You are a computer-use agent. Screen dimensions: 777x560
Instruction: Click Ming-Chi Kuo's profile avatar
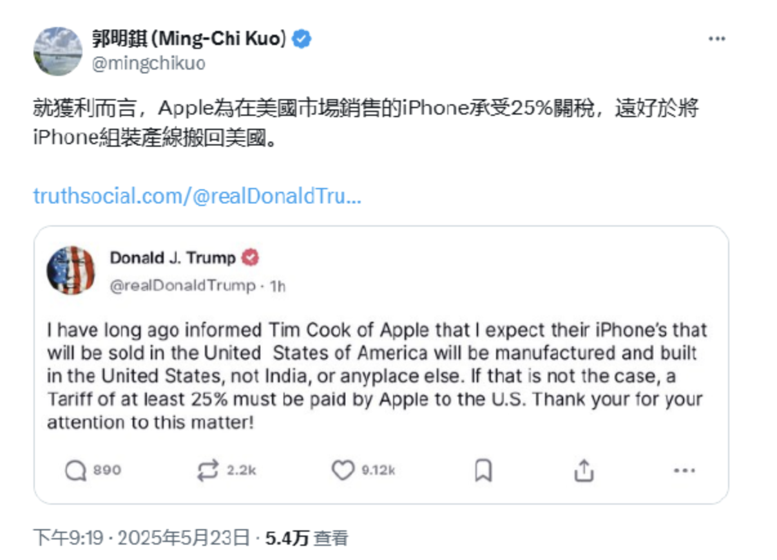(58, 51)
